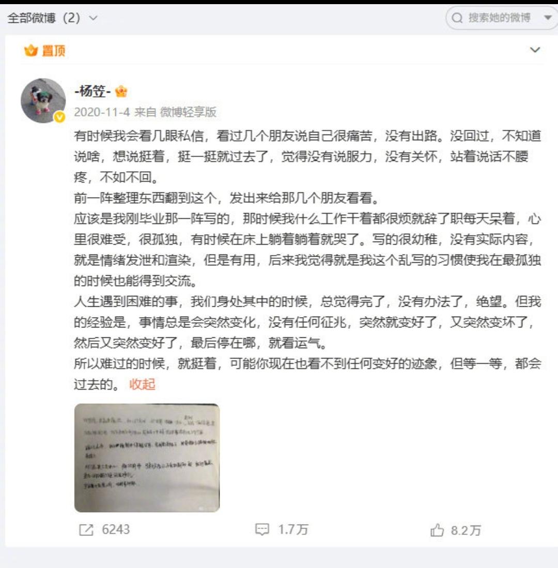Click the 1.7万 comment count

pos(293,530)
